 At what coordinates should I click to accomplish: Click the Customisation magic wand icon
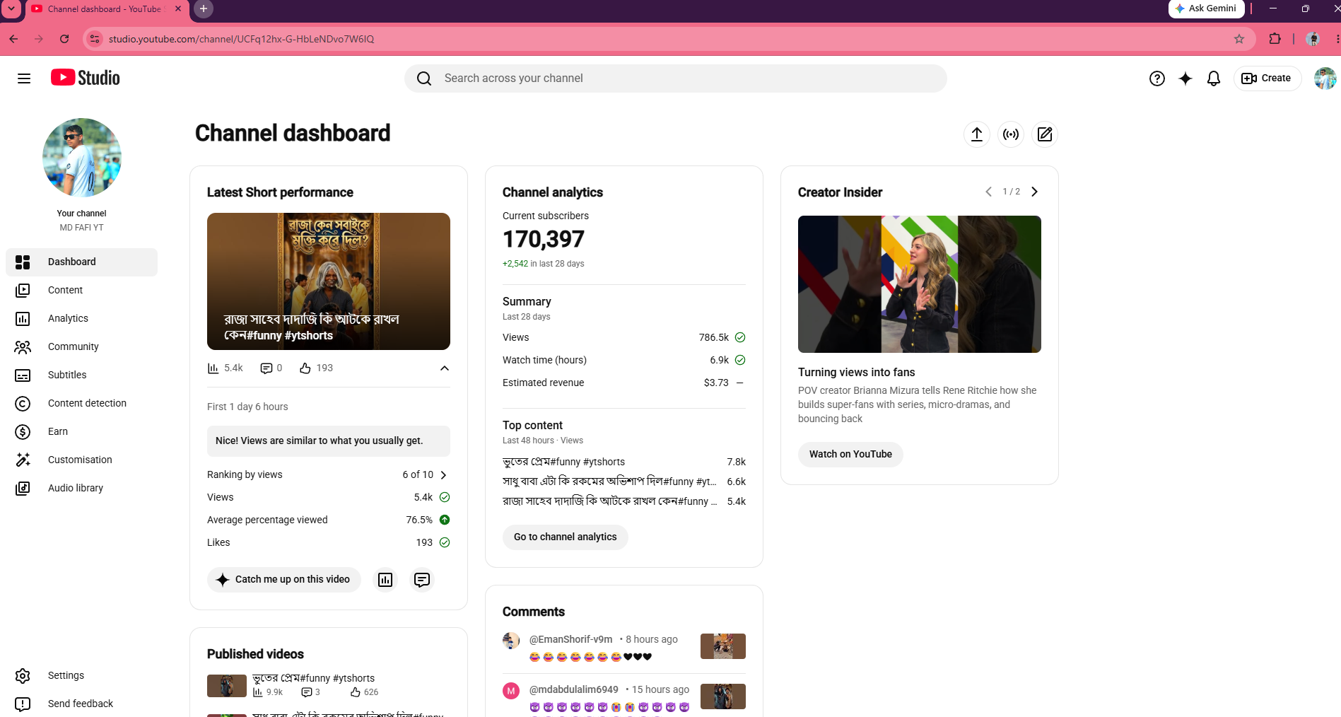pos(23,460)
